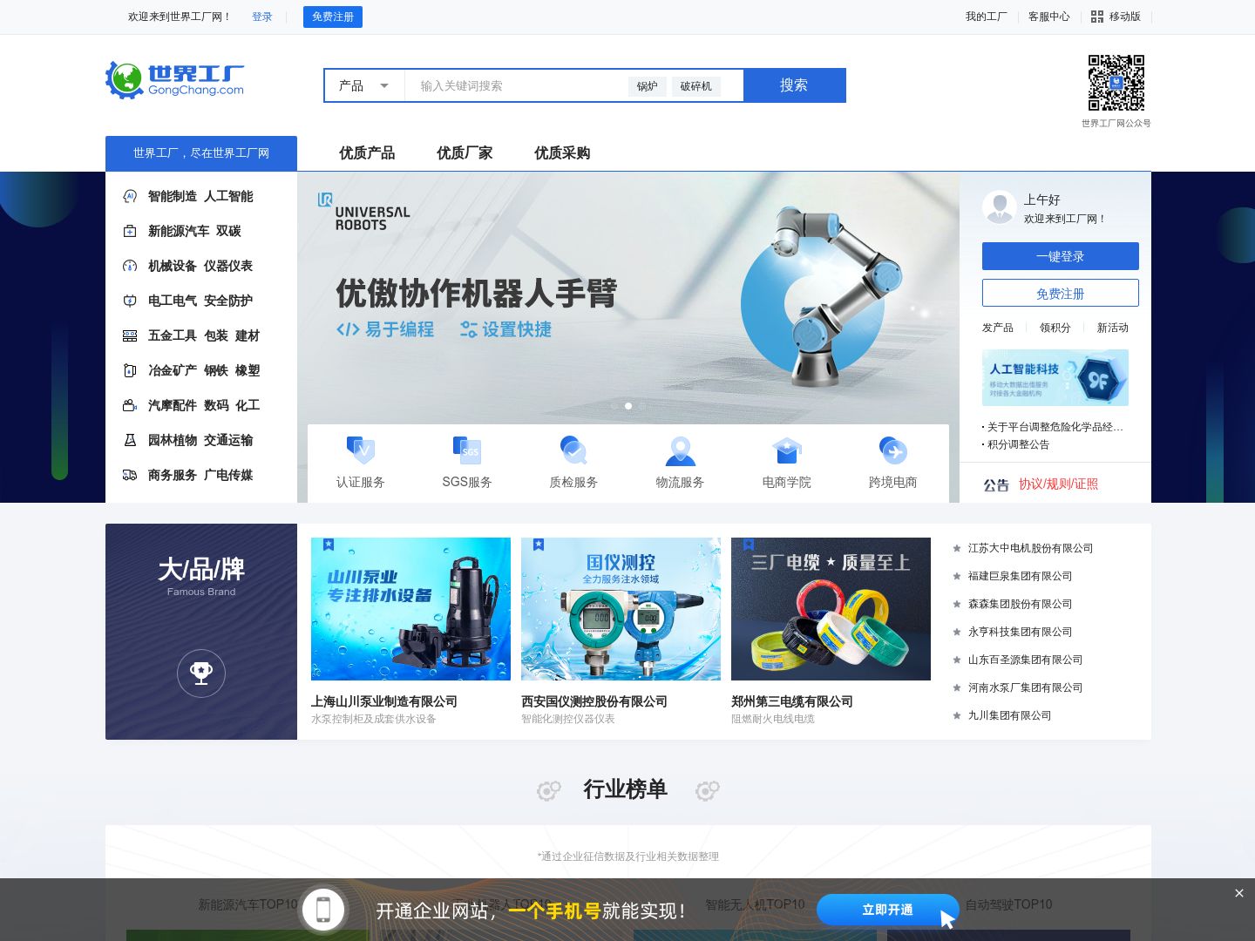This screenshot has width=1255, height=941.
Task: Click the 免费注册 button in top bar
Action: (x=333, y=17)
